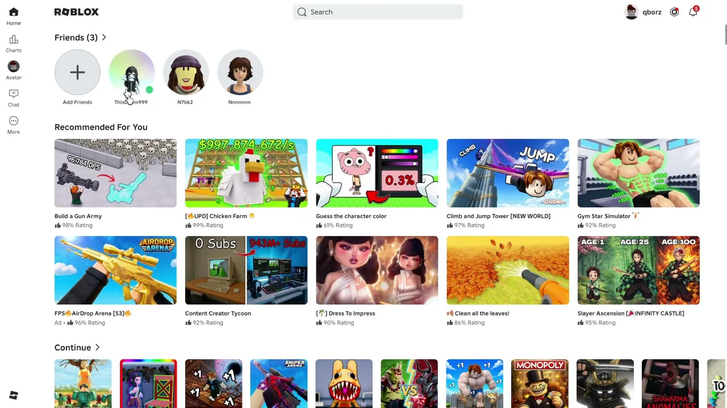This screenshot has width=727, height=408.
Task: Continue the Shawarma Anomalies game thumbnail
Action: pos(670,384)
